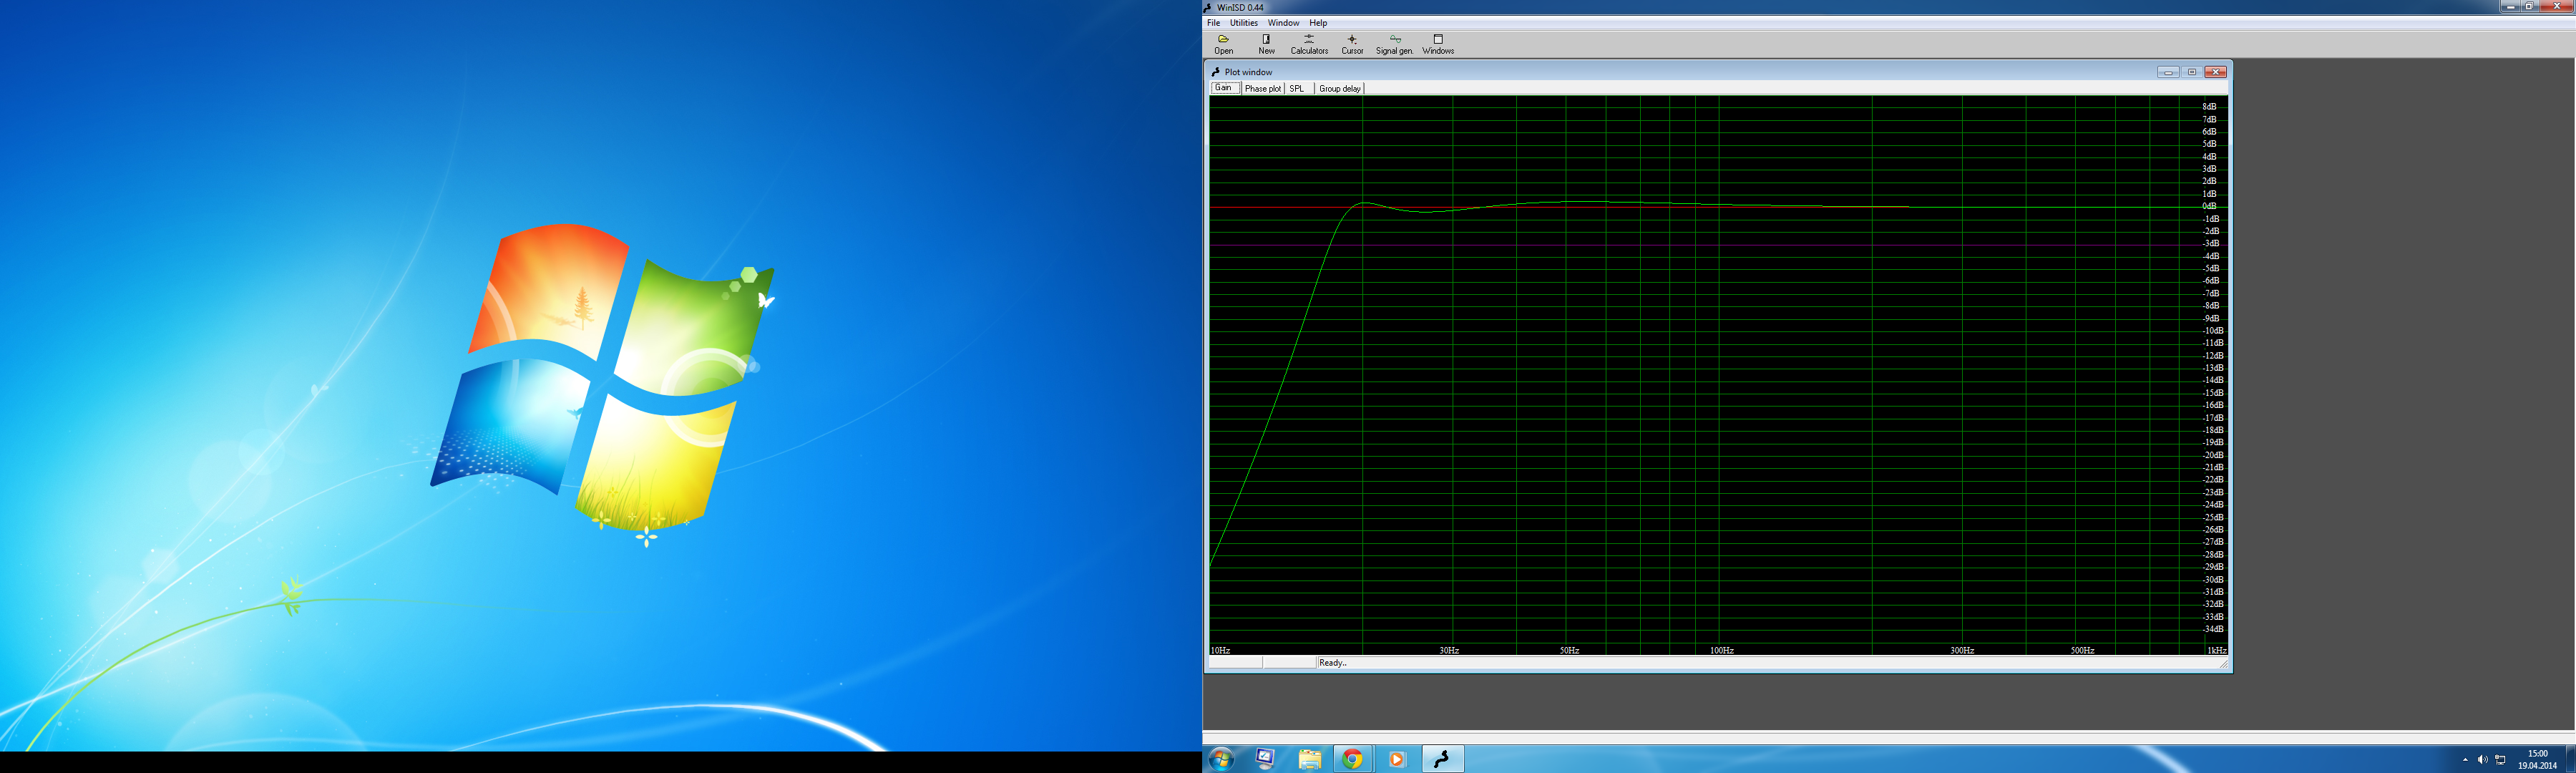Show hidden system tray icons
Screen dimensions: 2576x773
(2465, 760)
